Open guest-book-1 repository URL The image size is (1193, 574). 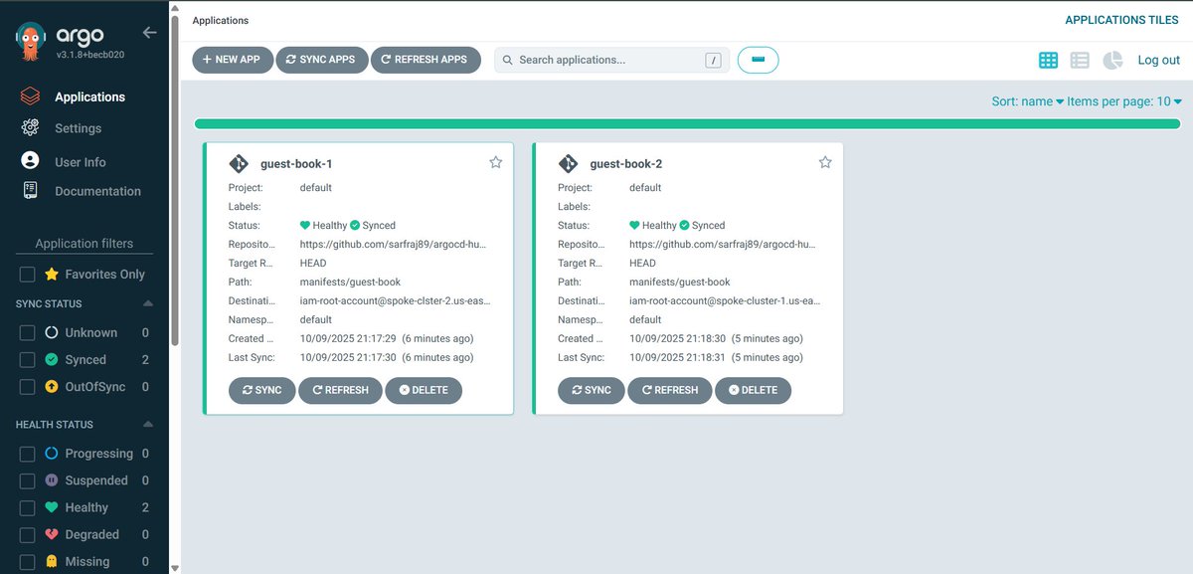pos(394,244)
